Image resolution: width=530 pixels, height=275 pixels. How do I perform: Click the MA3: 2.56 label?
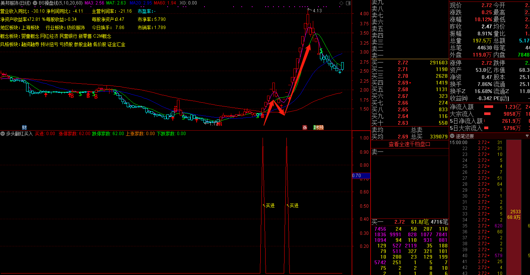94,3
